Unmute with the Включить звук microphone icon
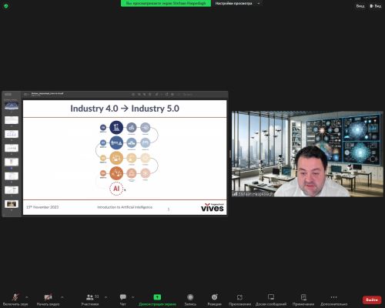 [x=15, y=297]
